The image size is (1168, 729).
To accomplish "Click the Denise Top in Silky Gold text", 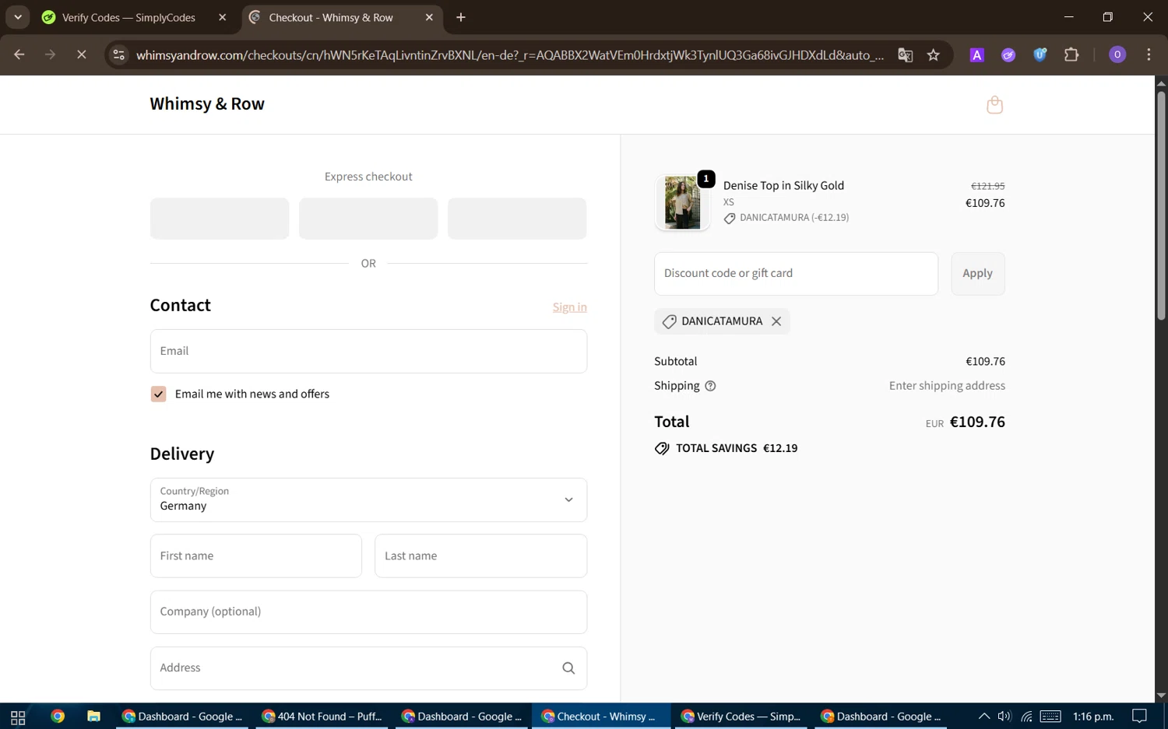I will tap(783, 186).
